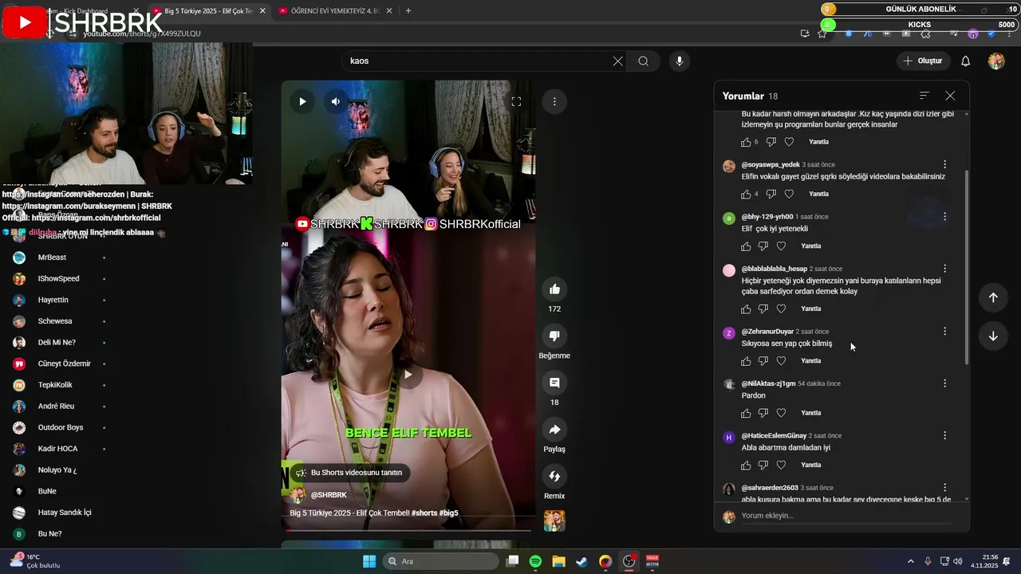Open options menu for @ZehranurDuyar comment
Screen dimensions: 1021x574
click(945, 331)
